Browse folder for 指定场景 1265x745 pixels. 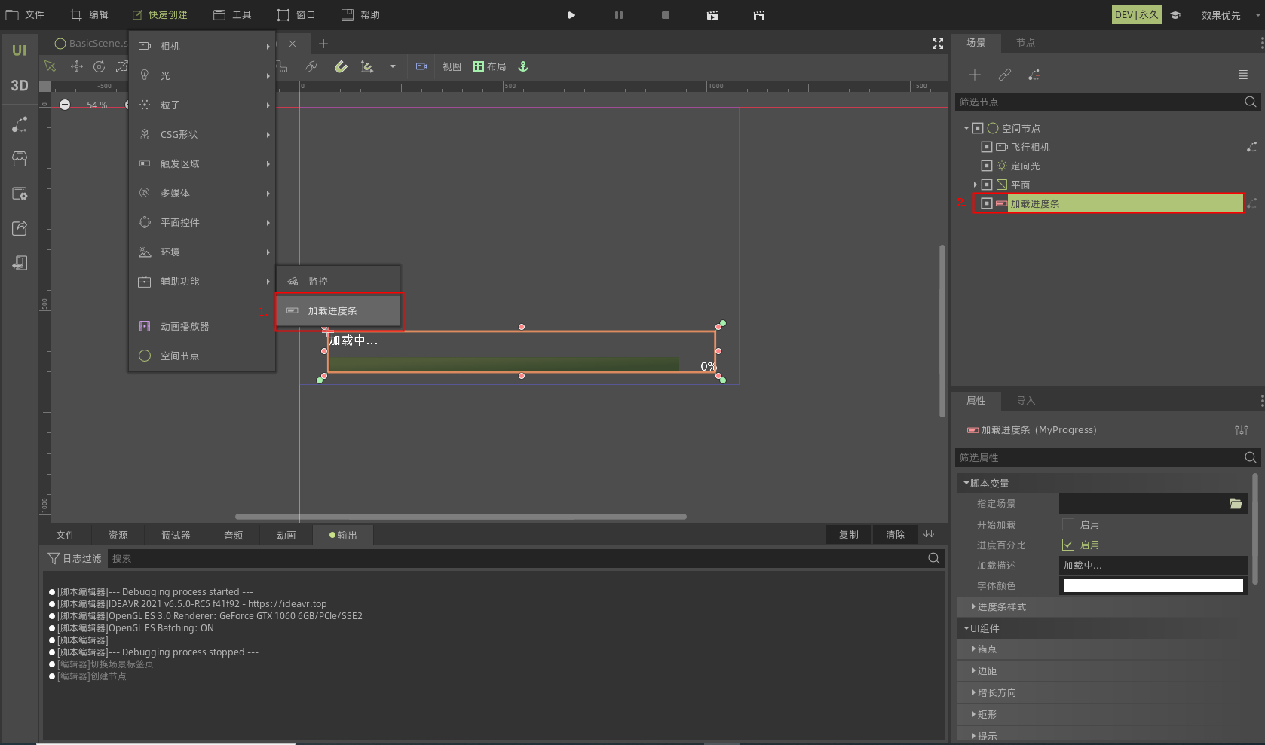(x=1236, y=503)
